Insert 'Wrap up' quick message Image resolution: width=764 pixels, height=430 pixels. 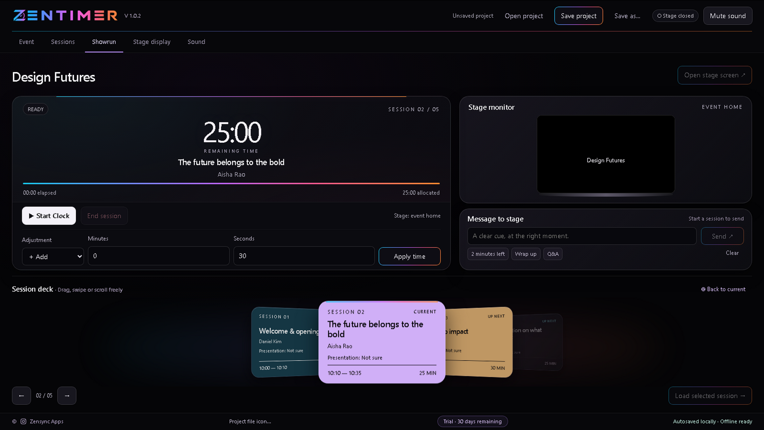(526, 254)
